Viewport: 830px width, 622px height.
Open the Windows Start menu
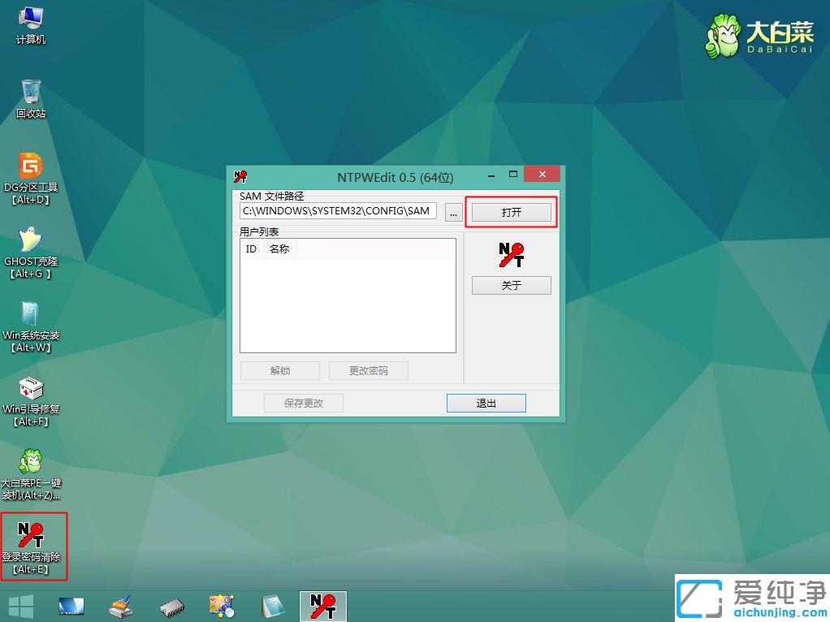(19, 606)
